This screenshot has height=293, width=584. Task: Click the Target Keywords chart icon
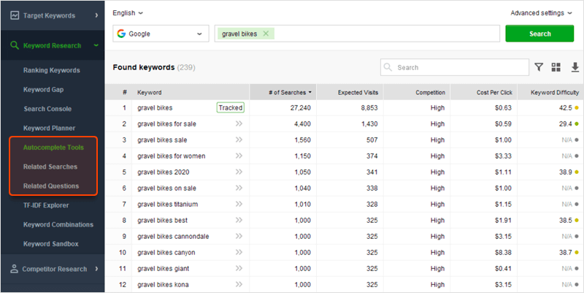click(14, 15)
